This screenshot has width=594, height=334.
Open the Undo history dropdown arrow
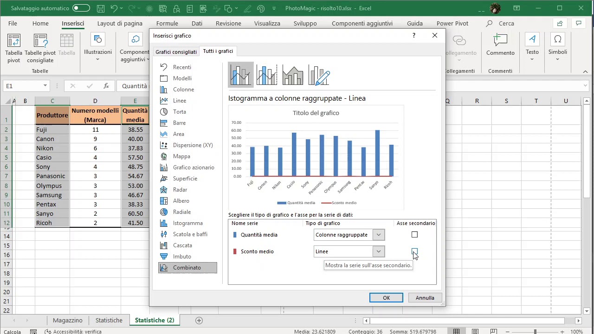[122, 8]
